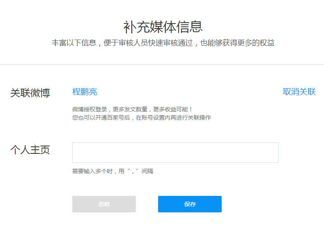Click the 微博授权登录 hint line
The width and height of the screenshot is (324, 226).
point(132,109)
